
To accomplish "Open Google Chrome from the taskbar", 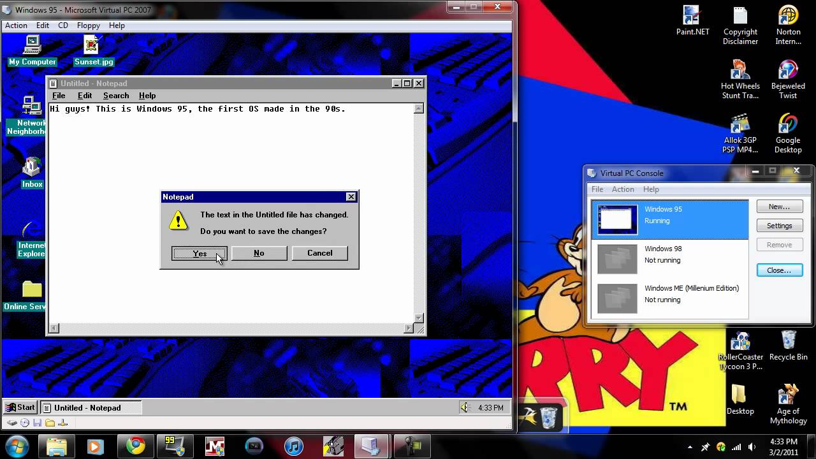I will coord(135,446).
